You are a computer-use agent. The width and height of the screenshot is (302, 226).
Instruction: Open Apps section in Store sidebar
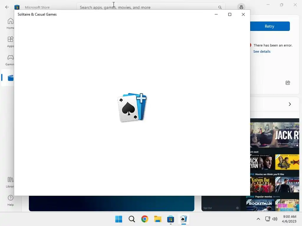click(x=10, y=42)
